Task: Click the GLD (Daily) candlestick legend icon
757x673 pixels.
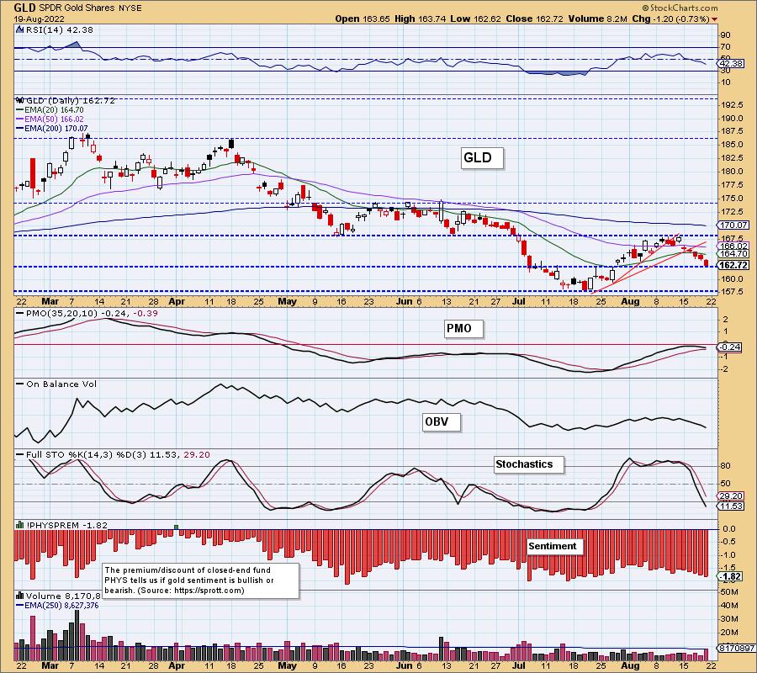Action: pos(19,100)
